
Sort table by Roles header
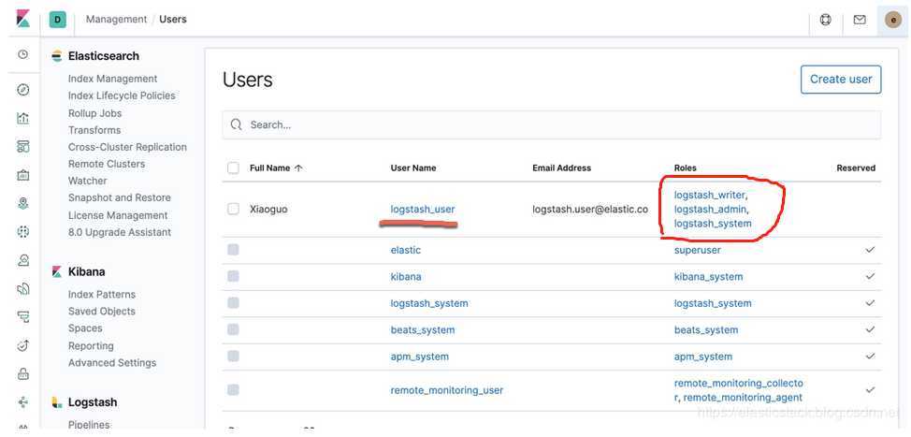click(x=685, y=168)
